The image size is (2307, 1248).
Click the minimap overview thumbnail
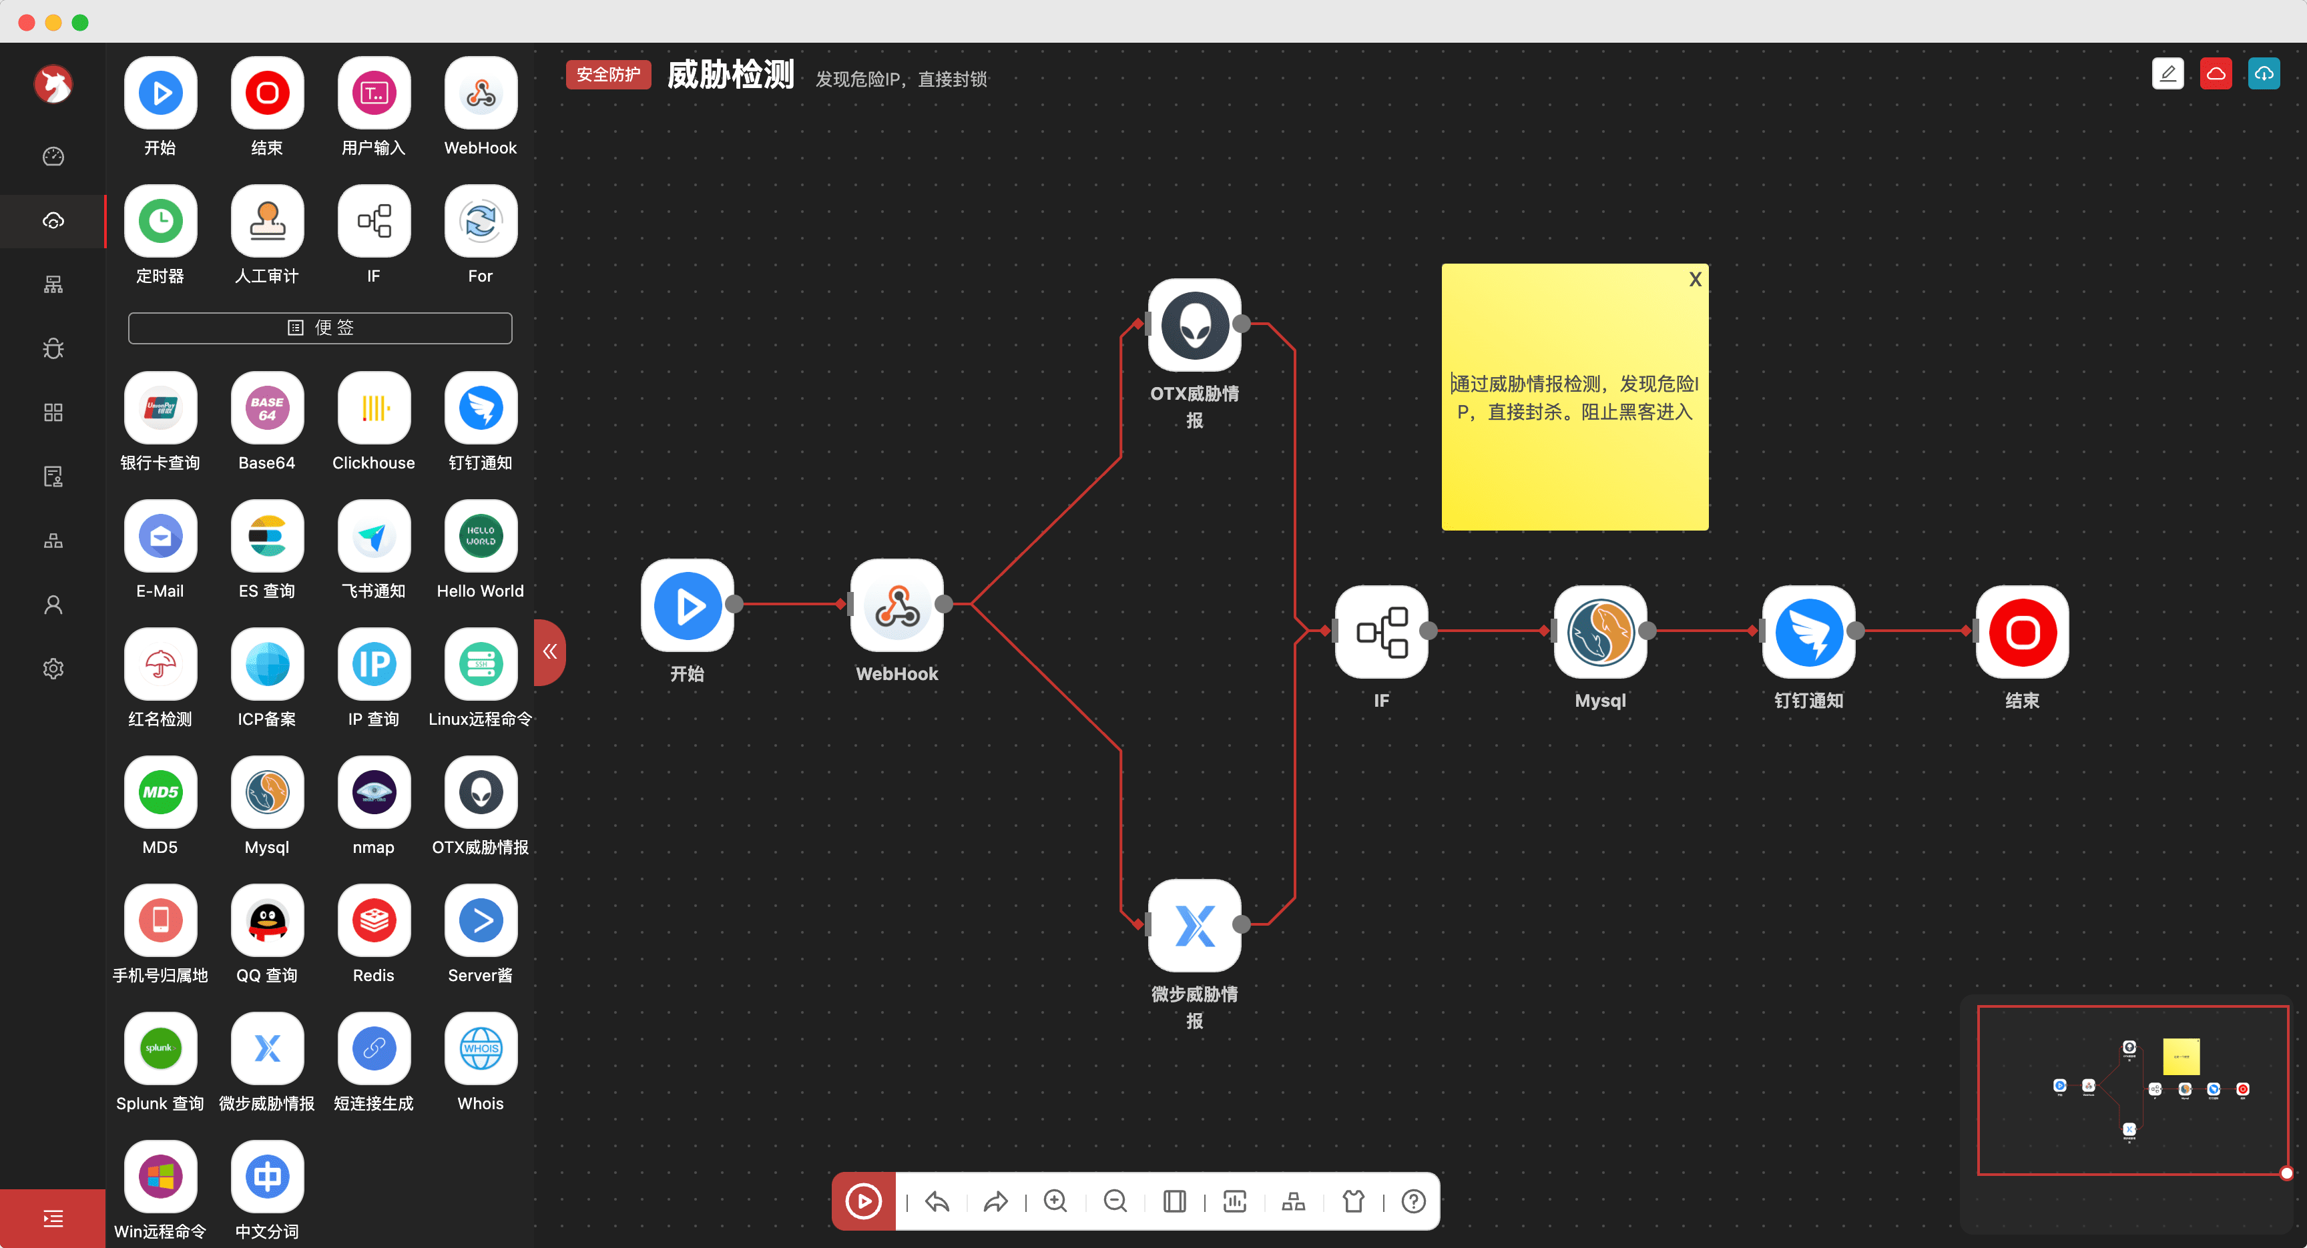coord(2131,1090)
